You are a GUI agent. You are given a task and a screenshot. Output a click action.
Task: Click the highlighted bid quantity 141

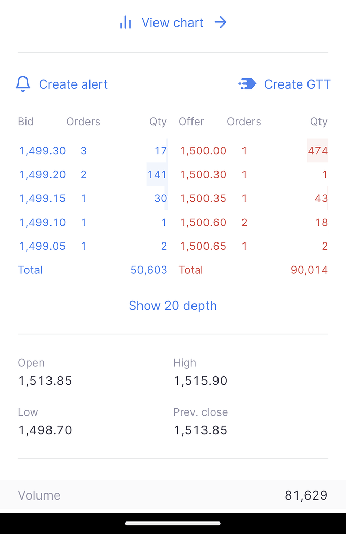click(x=157, y=175)
